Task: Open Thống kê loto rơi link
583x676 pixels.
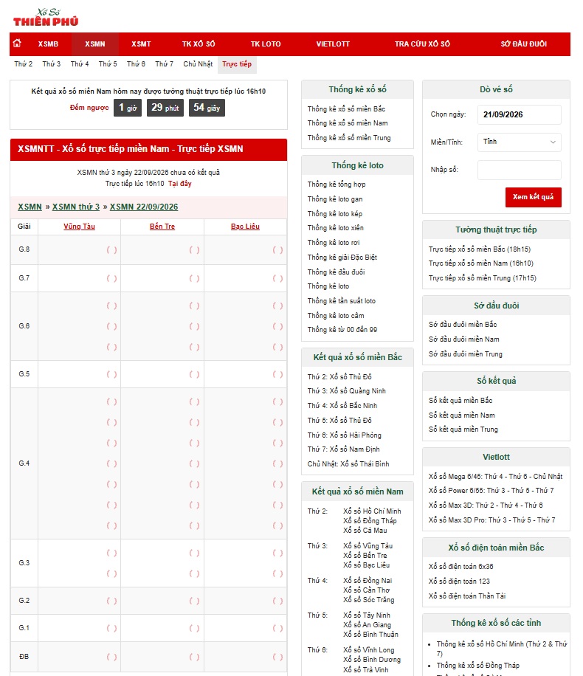Action: 334,243
